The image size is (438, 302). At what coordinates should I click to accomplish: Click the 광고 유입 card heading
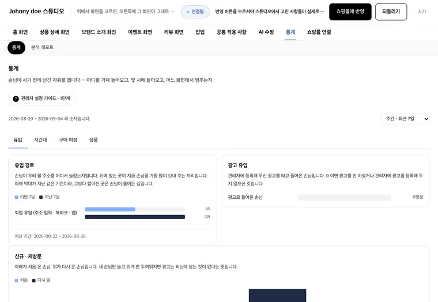tap(237, 165)
